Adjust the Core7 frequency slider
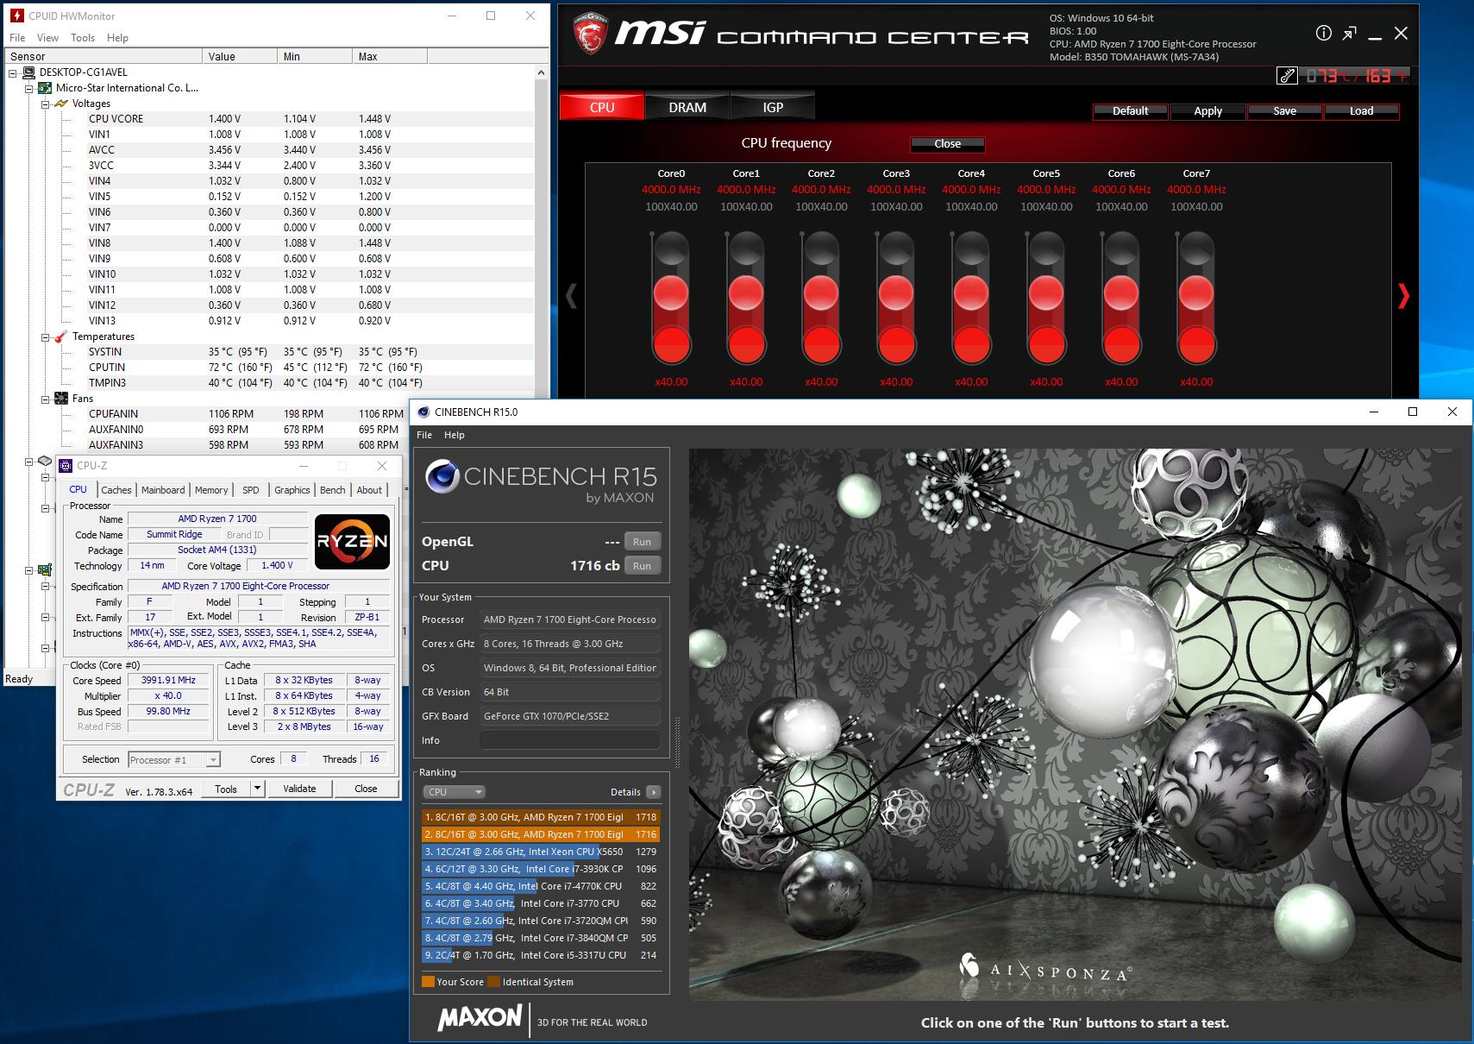1474x1044 pixels. 1196,296
